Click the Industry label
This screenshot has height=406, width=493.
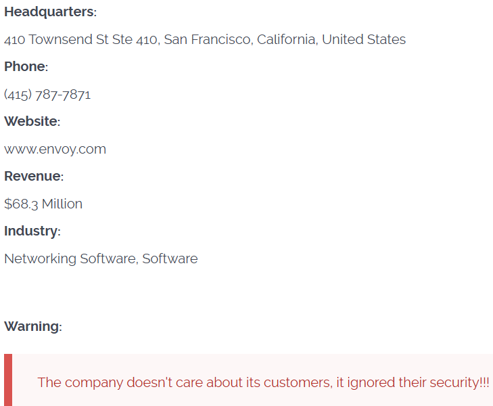coord(31,231)
